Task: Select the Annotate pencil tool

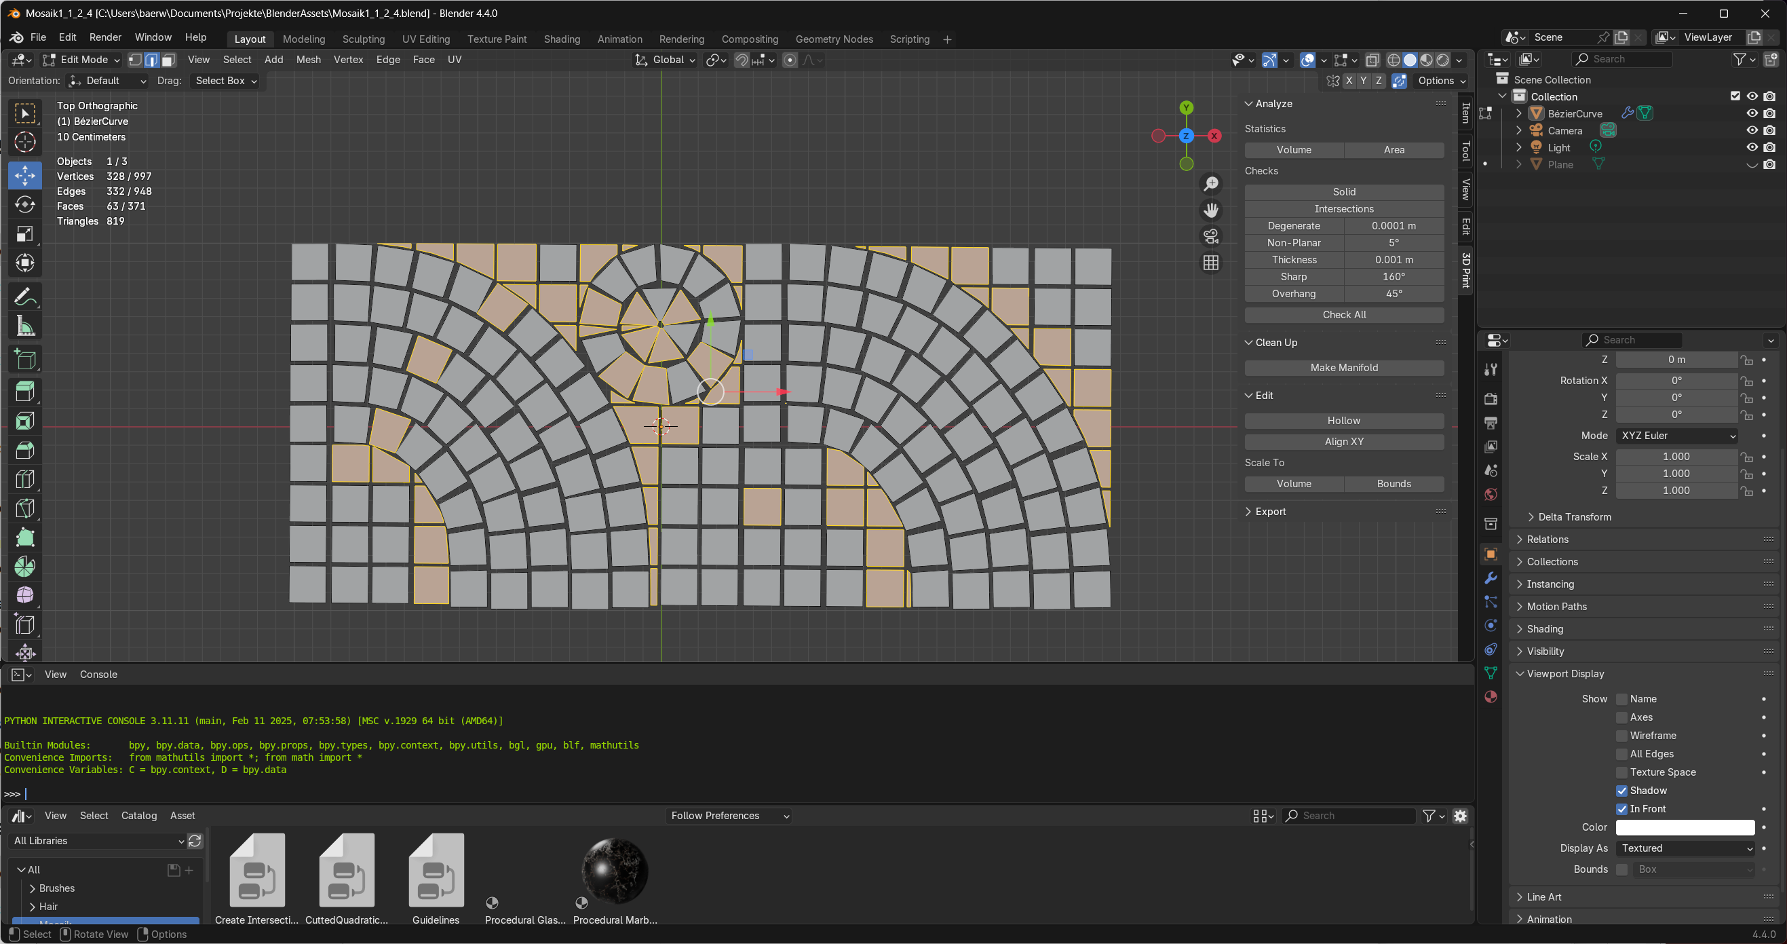Action: (x=25, y=297)
